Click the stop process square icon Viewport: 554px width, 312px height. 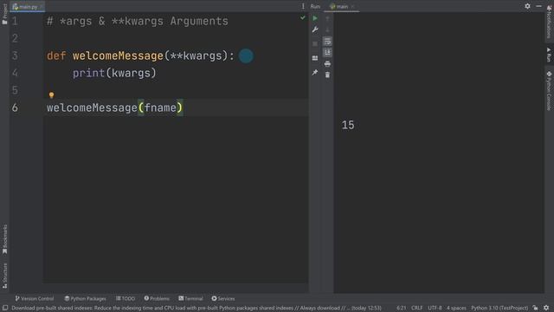pos(315,44)
